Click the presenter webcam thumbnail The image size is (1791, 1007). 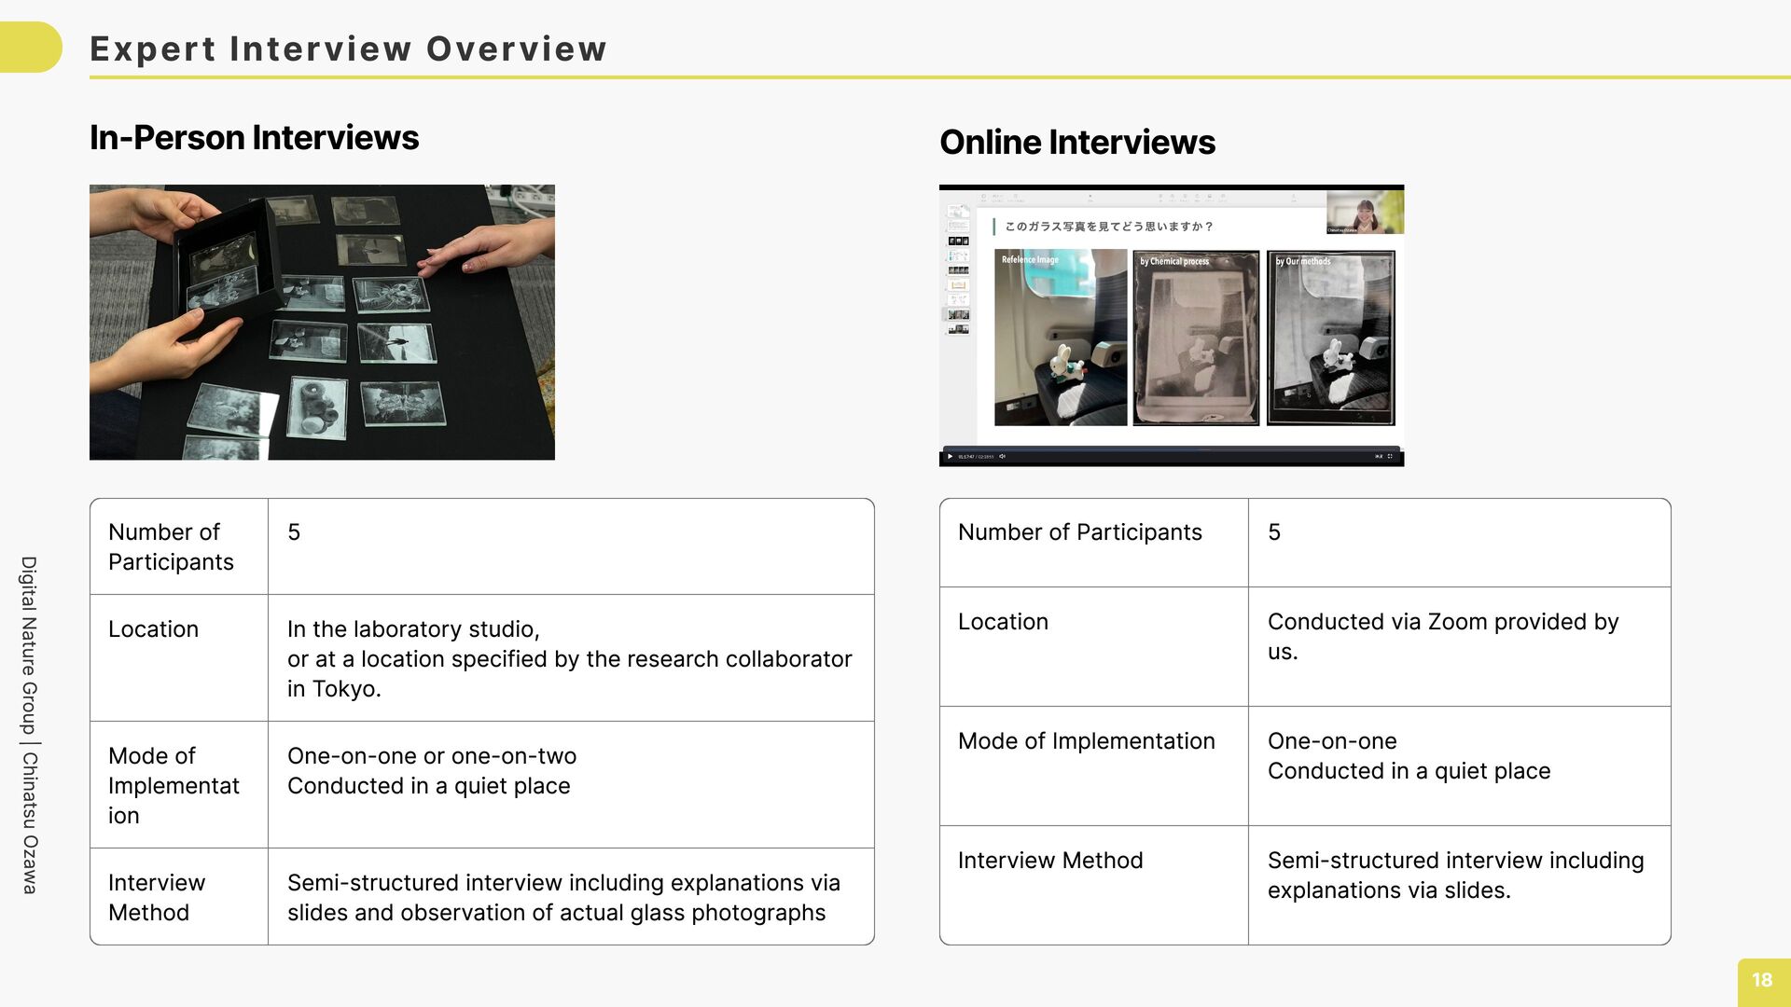pyautogui.click(x=1365, y=212)
